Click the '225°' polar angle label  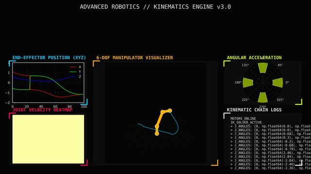coord(246,100)
